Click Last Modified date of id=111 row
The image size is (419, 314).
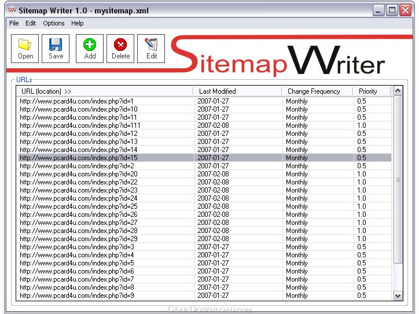[x=213, y=125]
